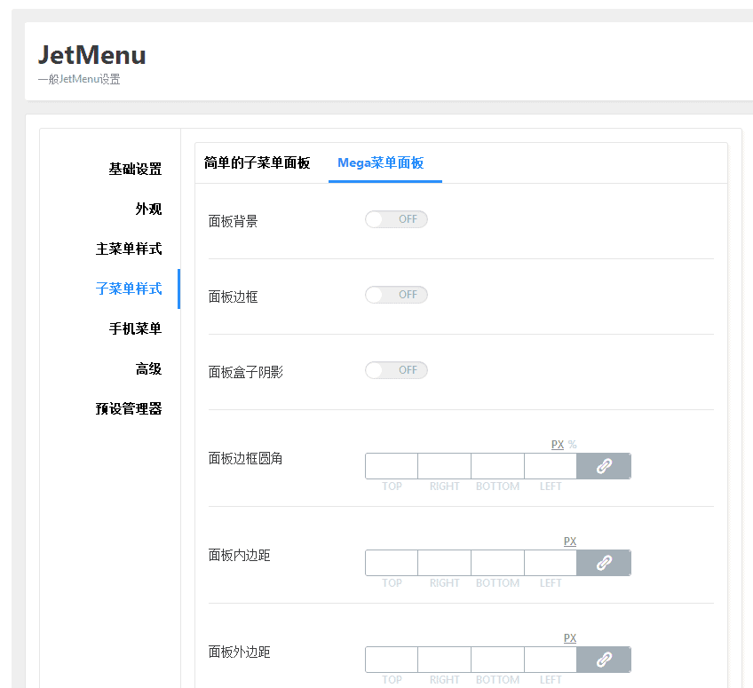The image size is (753, 688).
Task: Open 预设管理器 in the sidebar
Action: pyautogui.click(x=129, y=408)
